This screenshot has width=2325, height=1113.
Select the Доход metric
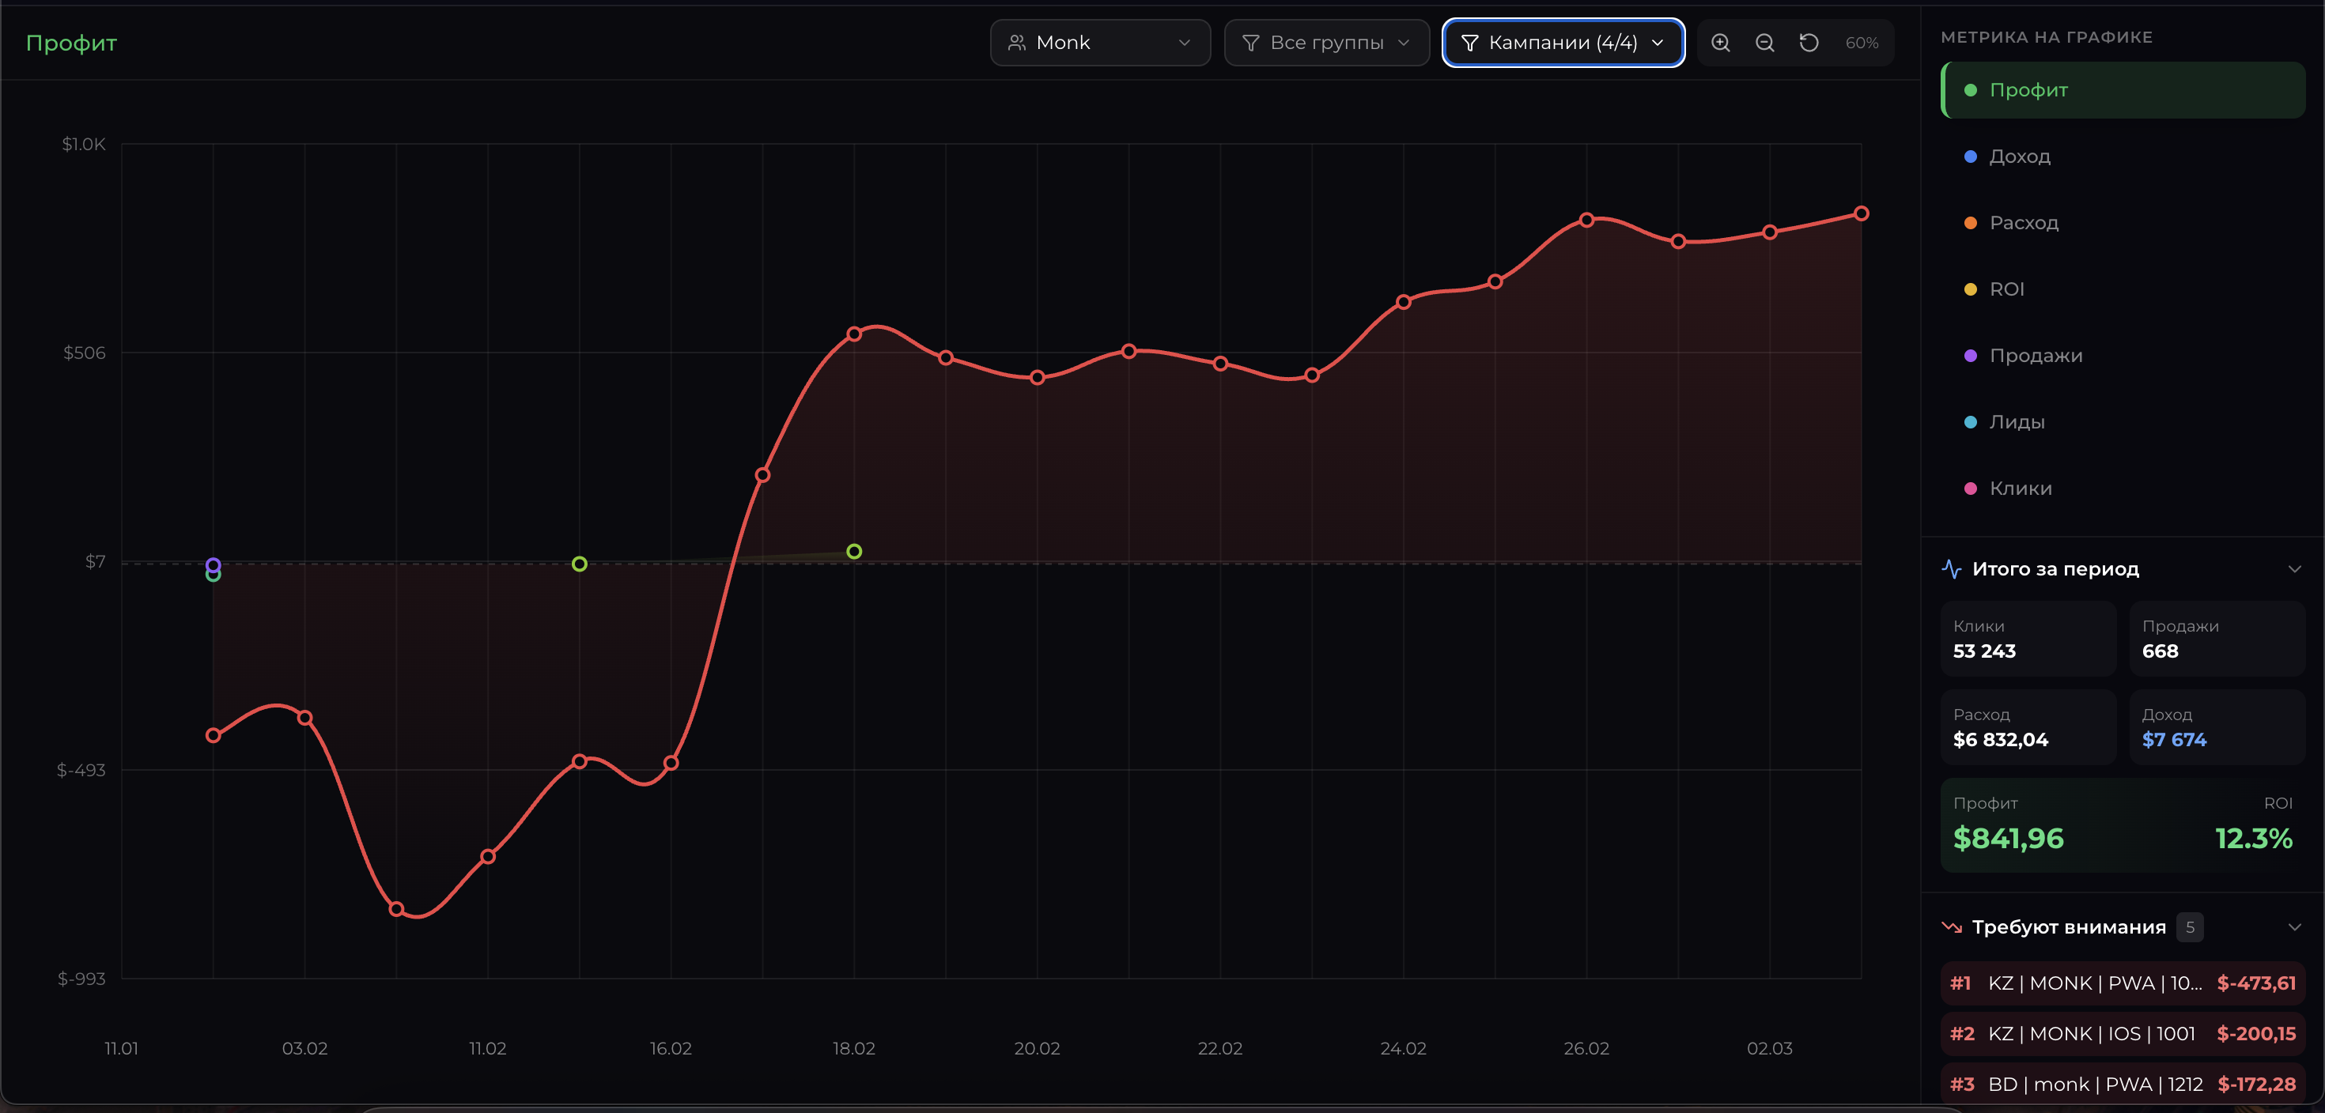point(2020,157)
